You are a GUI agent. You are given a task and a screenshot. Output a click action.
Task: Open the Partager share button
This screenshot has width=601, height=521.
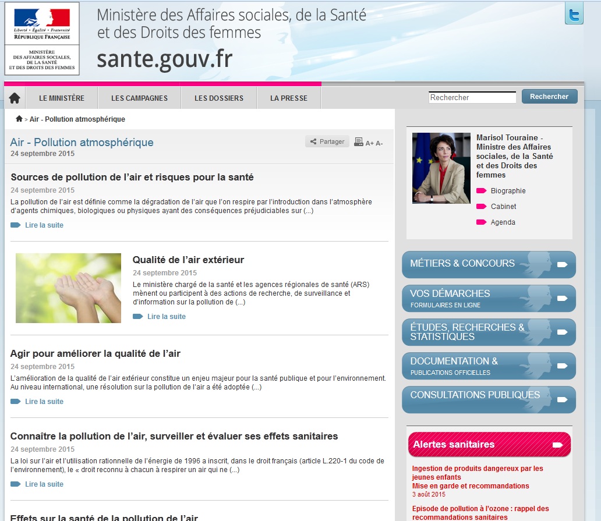tap(327, 141)
